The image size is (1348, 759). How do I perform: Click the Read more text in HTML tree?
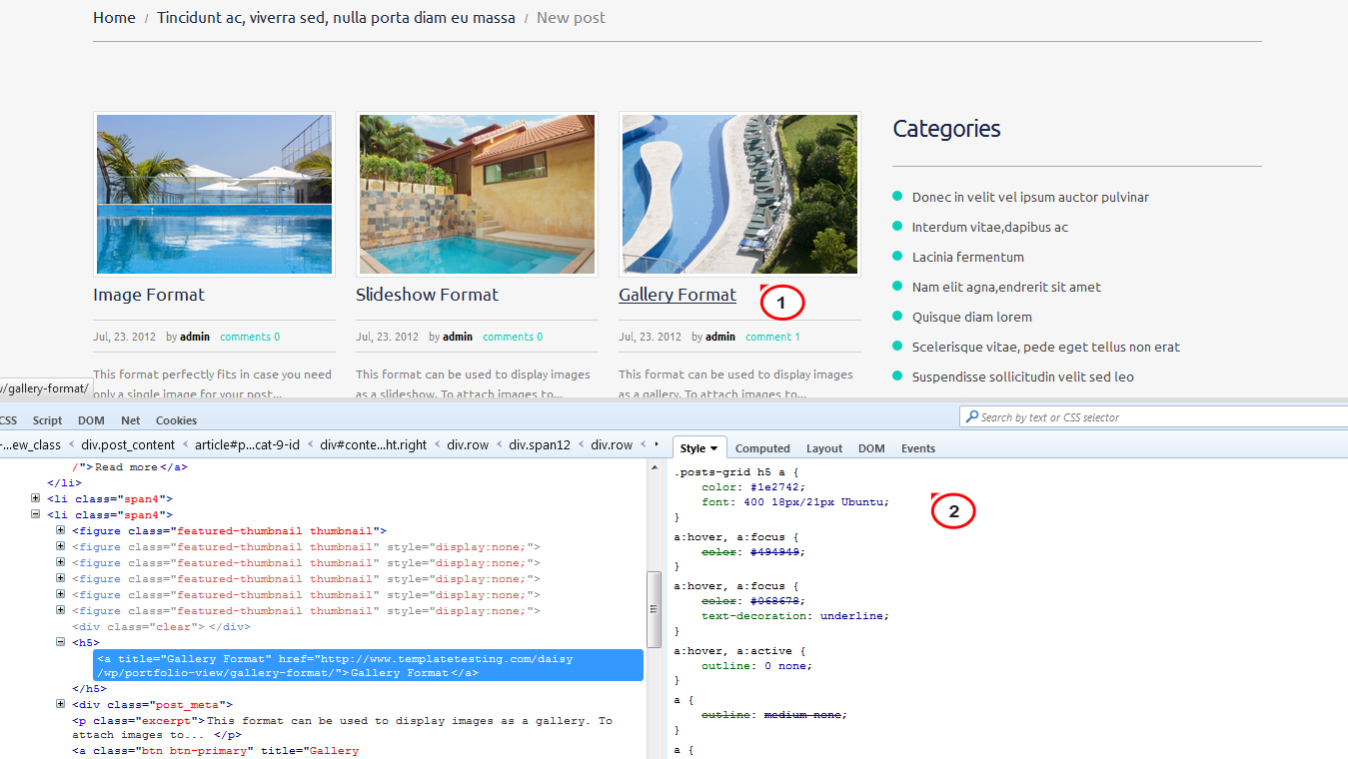(127, 466)
